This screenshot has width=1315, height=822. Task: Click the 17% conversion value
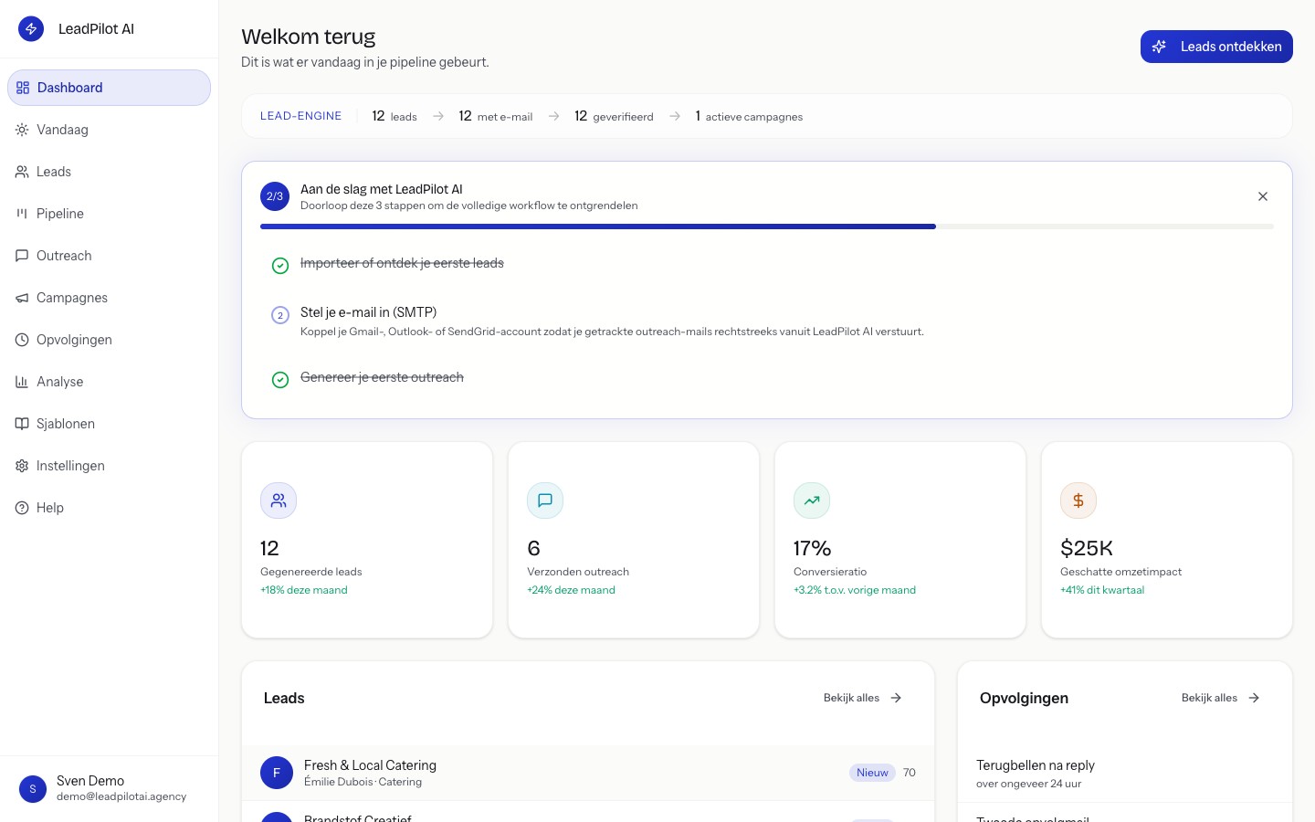(812, 548)
